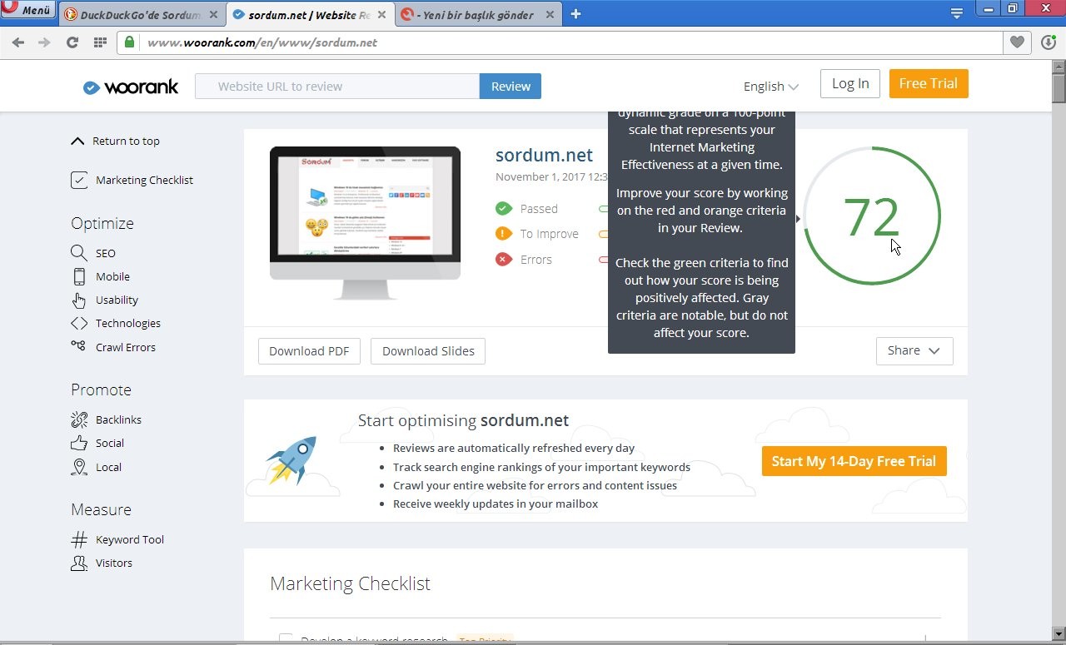Close the sordum.net Website Review tab
Image resolution: width=1066 pixels, height=645 pixels.
(x=381, y=15)
